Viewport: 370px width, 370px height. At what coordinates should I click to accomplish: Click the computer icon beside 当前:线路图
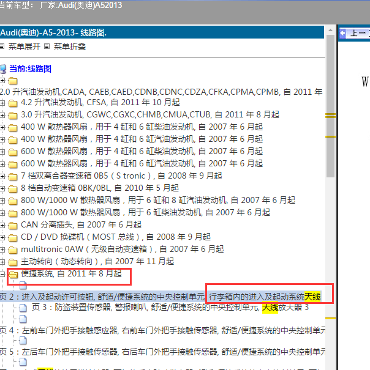(3, 69)
